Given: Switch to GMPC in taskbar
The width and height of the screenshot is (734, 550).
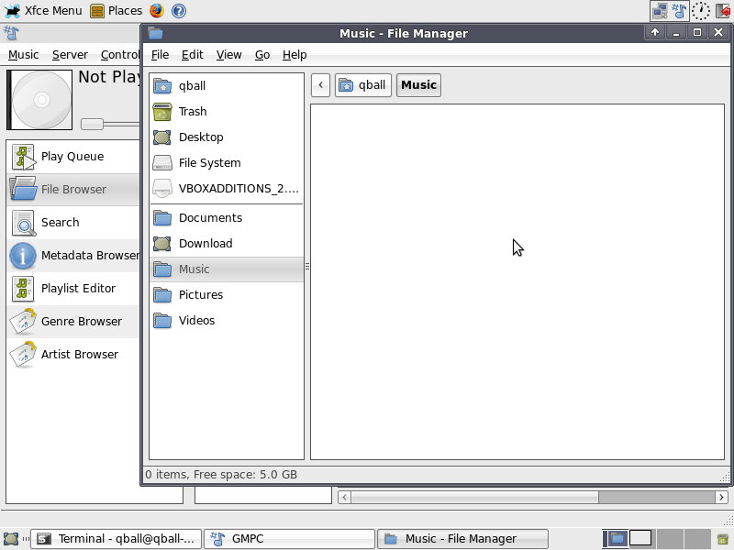Looking at the screenshot, I should [x=289, y=539].
